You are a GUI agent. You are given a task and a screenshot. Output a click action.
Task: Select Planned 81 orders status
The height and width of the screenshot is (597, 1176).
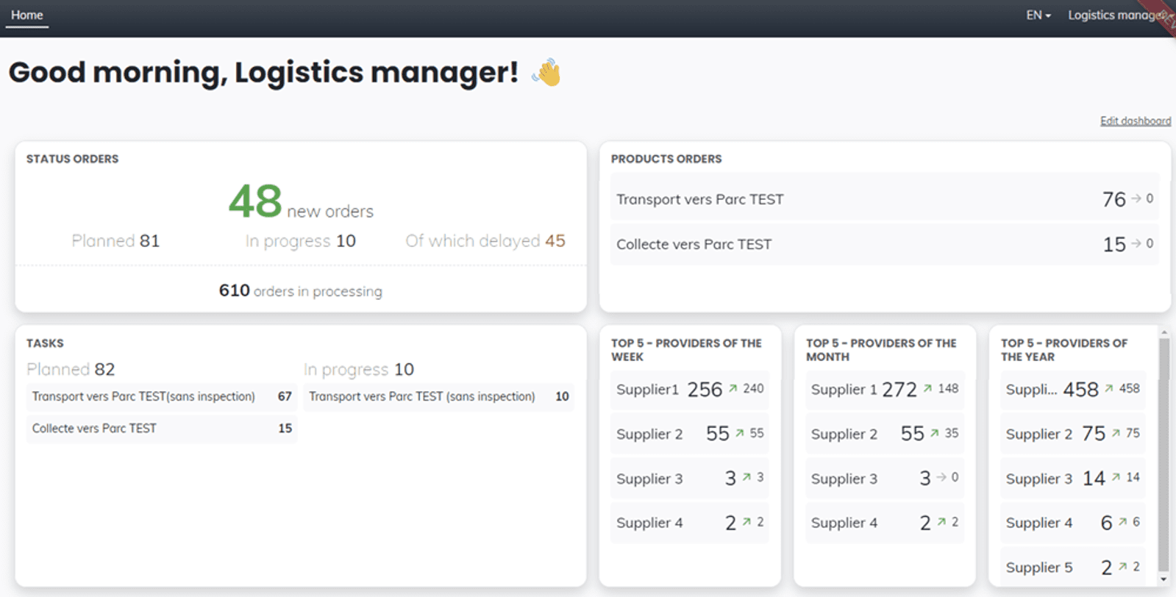(115, 241)
